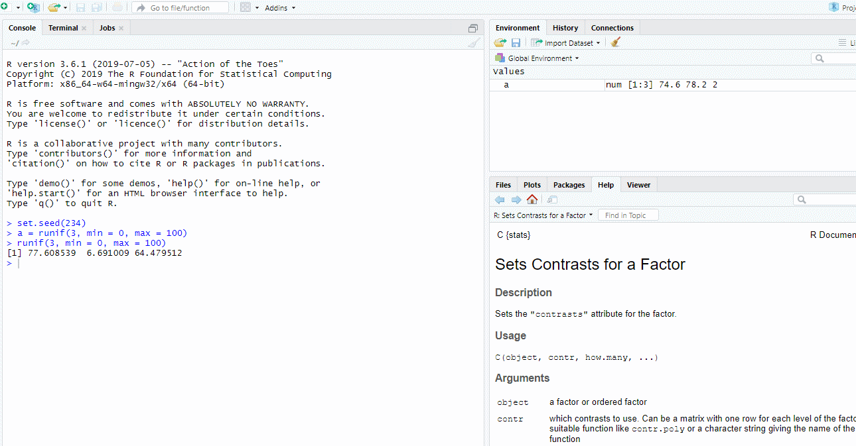Switch to the Viewer tab
The width and height of the screenshot is (856, 446).
click(639, 185)
